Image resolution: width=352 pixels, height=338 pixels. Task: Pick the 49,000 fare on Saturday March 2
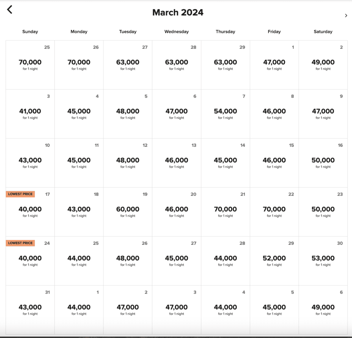[323, 63]
